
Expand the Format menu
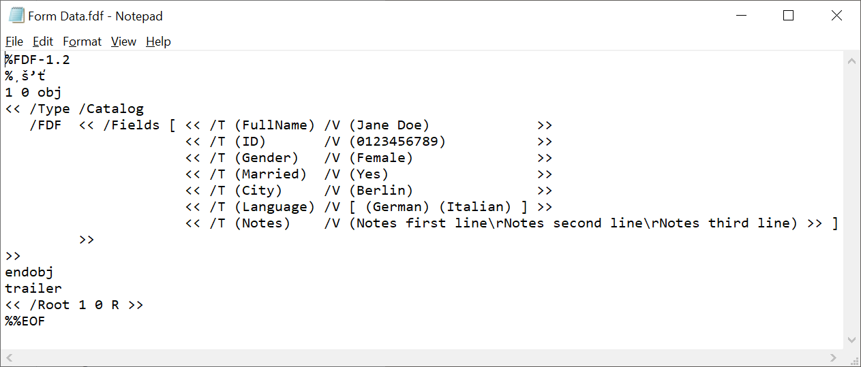coord(82,42)
